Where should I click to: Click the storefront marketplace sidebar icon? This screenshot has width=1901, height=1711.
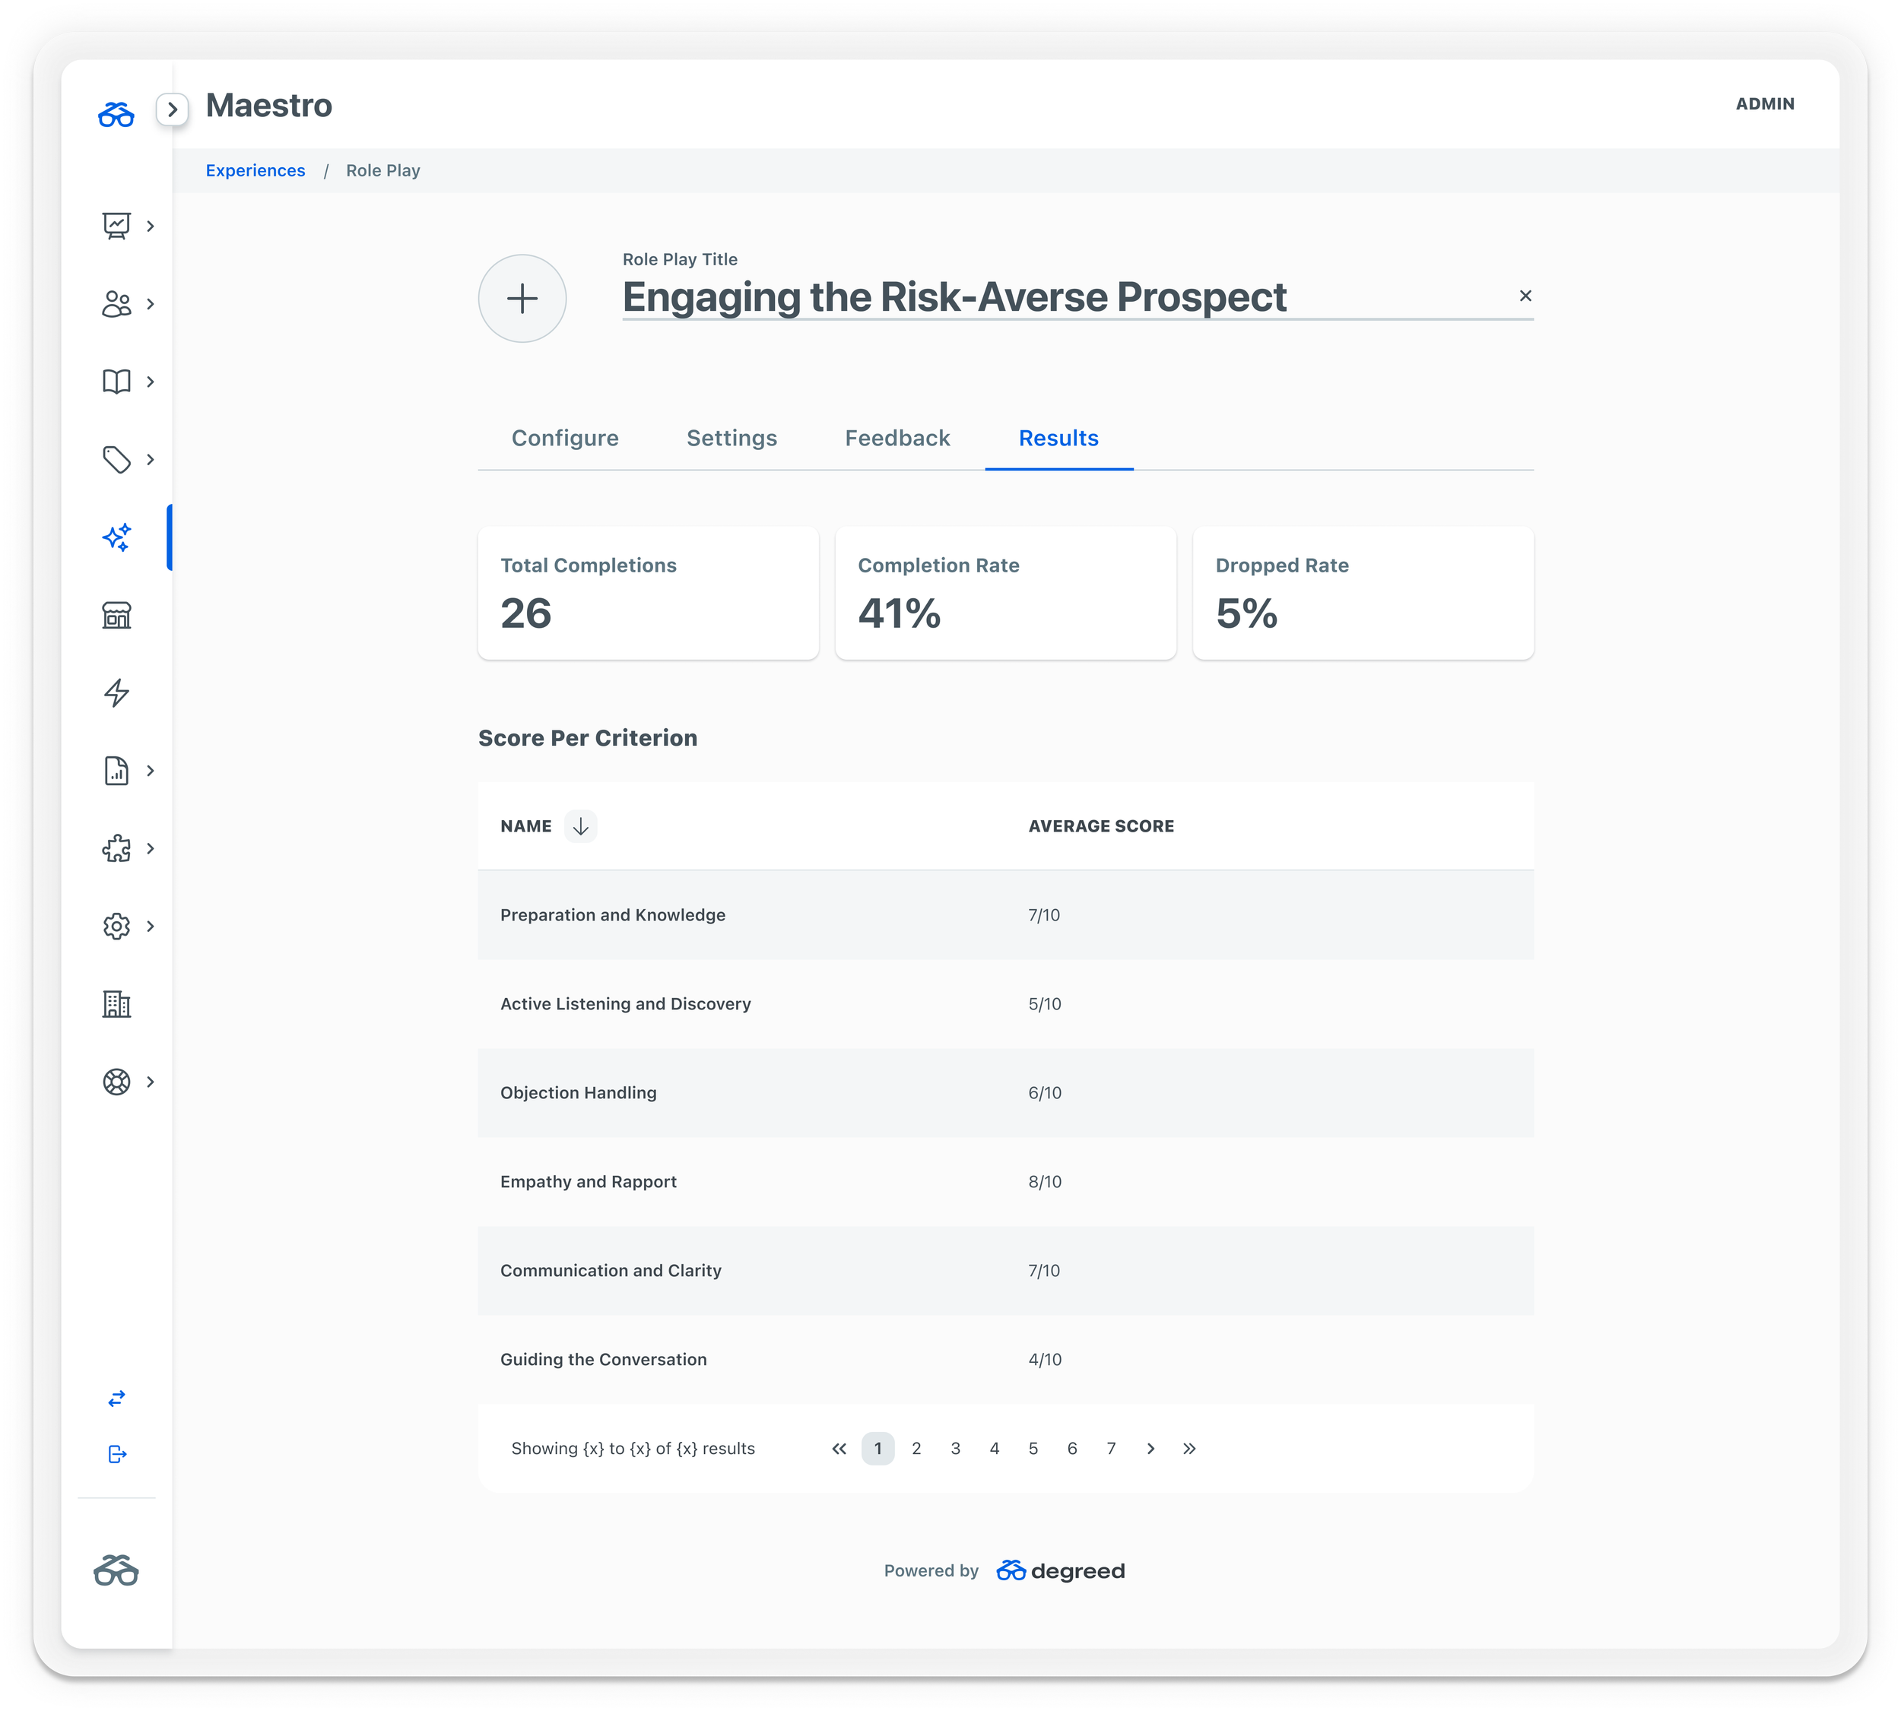point(116,616)
